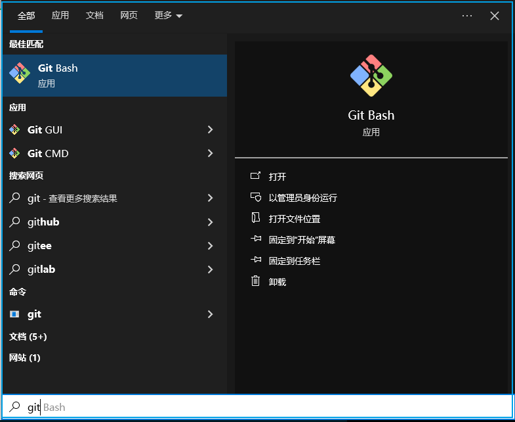Click the run as administrator shield icon
515x422 pixels.
coord(255,197)
